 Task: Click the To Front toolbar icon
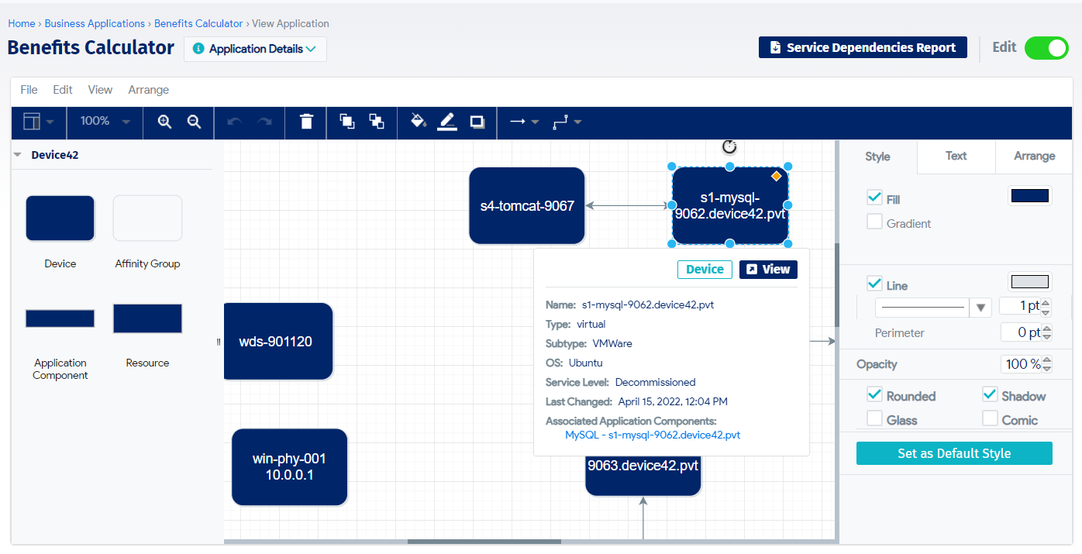(x=347, y=122)
